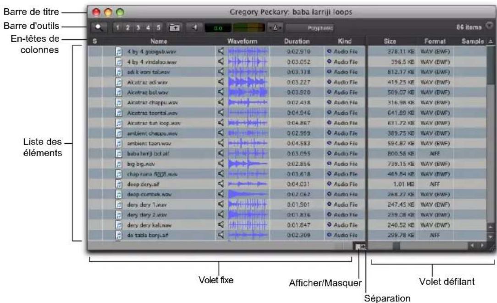Open the browser menu triangle beside 86 items
497x303 pixels.
pos(489,26)
